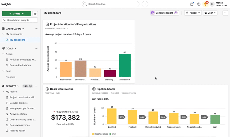Collapse the My reports folder
The width and height of the screenshot is (230, 137).
click(x=3, y=91)
